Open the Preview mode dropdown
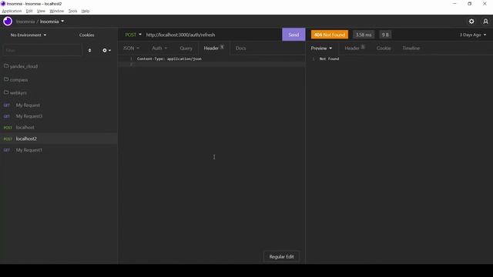The width and height of the screenshot is (493, 277). click(x=321, y=48)
